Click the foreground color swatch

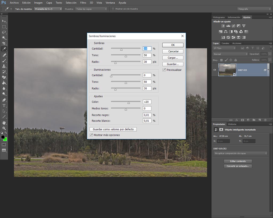(3, 137)
